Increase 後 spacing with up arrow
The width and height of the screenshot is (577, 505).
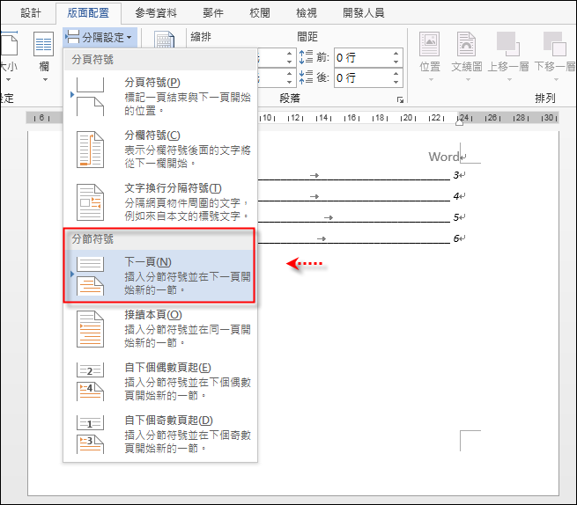coord(396,74)
